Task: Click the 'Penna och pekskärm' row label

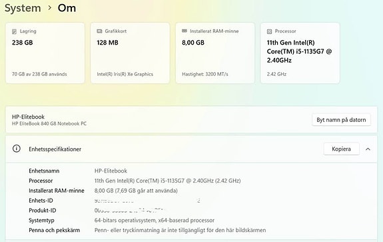Action: point(54,230)
